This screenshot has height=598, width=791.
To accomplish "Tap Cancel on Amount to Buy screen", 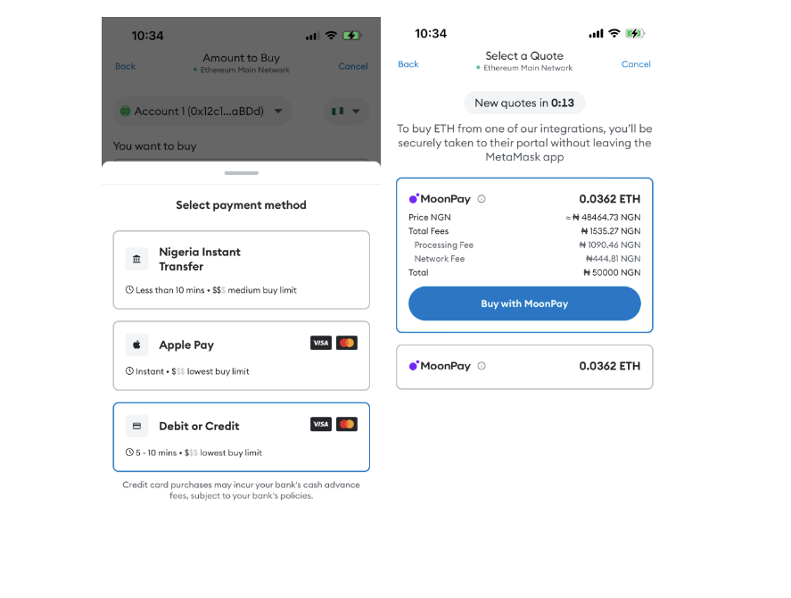I will point(353,66).
